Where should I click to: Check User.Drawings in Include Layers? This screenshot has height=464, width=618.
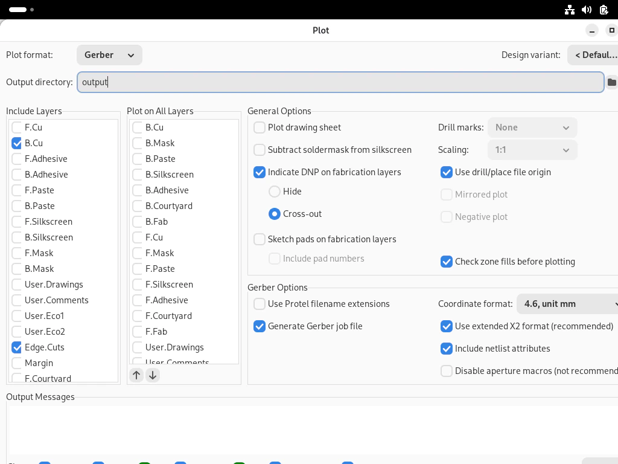16,285
